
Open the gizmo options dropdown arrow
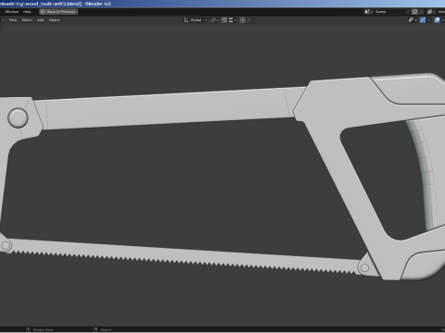[428, 20]
